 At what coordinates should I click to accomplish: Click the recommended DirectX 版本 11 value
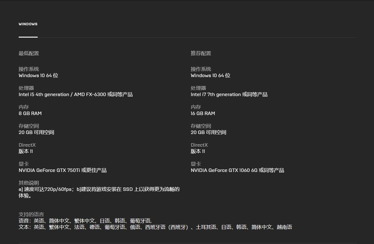(198, 151)
